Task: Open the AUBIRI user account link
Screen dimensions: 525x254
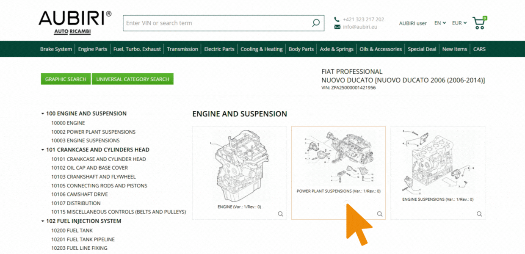Action: 413,23
